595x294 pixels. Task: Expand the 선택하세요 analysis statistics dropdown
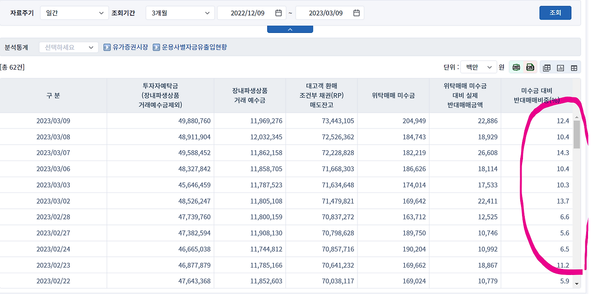(68, 47)
